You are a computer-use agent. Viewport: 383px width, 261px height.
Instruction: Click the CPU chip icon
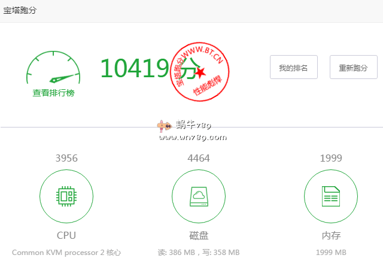[66, 196]
